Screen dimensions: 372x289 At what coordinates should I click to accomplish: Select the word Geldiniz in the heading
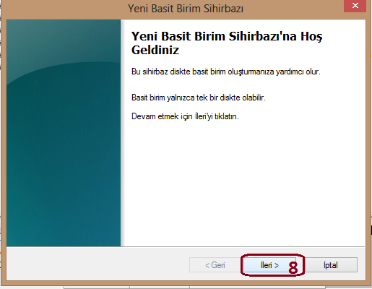coord(155,50)
